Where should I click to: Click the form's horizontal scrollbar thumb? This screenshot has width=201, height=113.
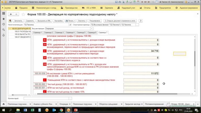(x=107, y=94)
